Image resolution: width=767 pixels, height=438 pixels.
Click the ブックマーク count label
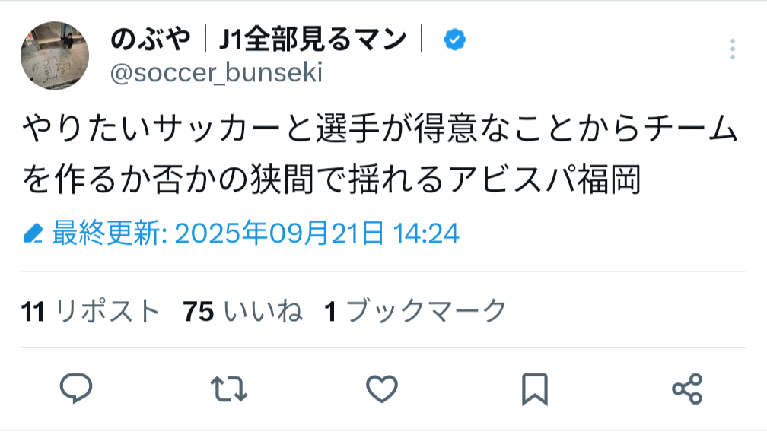coord(426,311)
